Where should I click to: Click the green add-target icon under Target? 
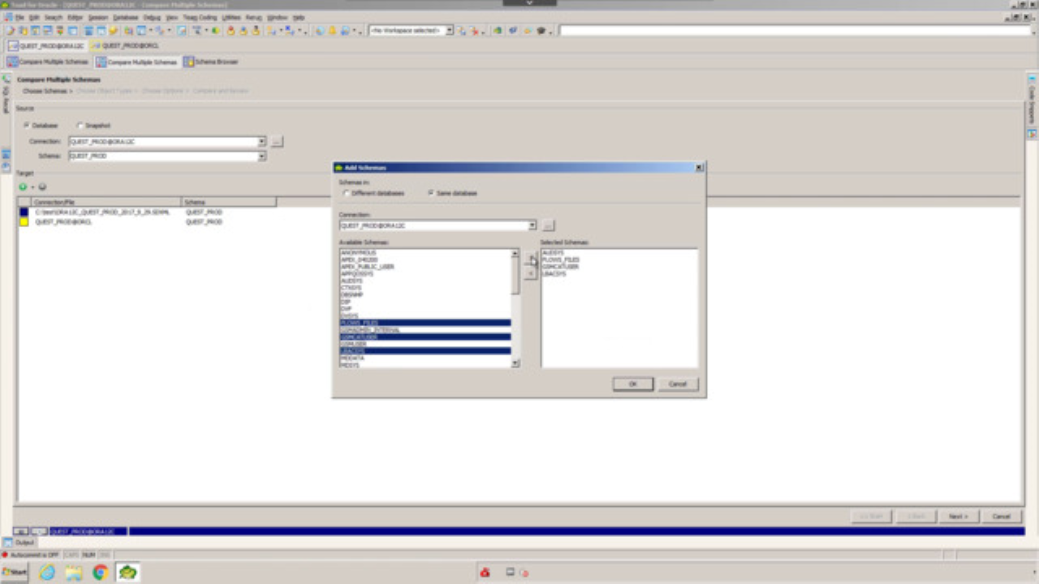(x=22, y=188)
